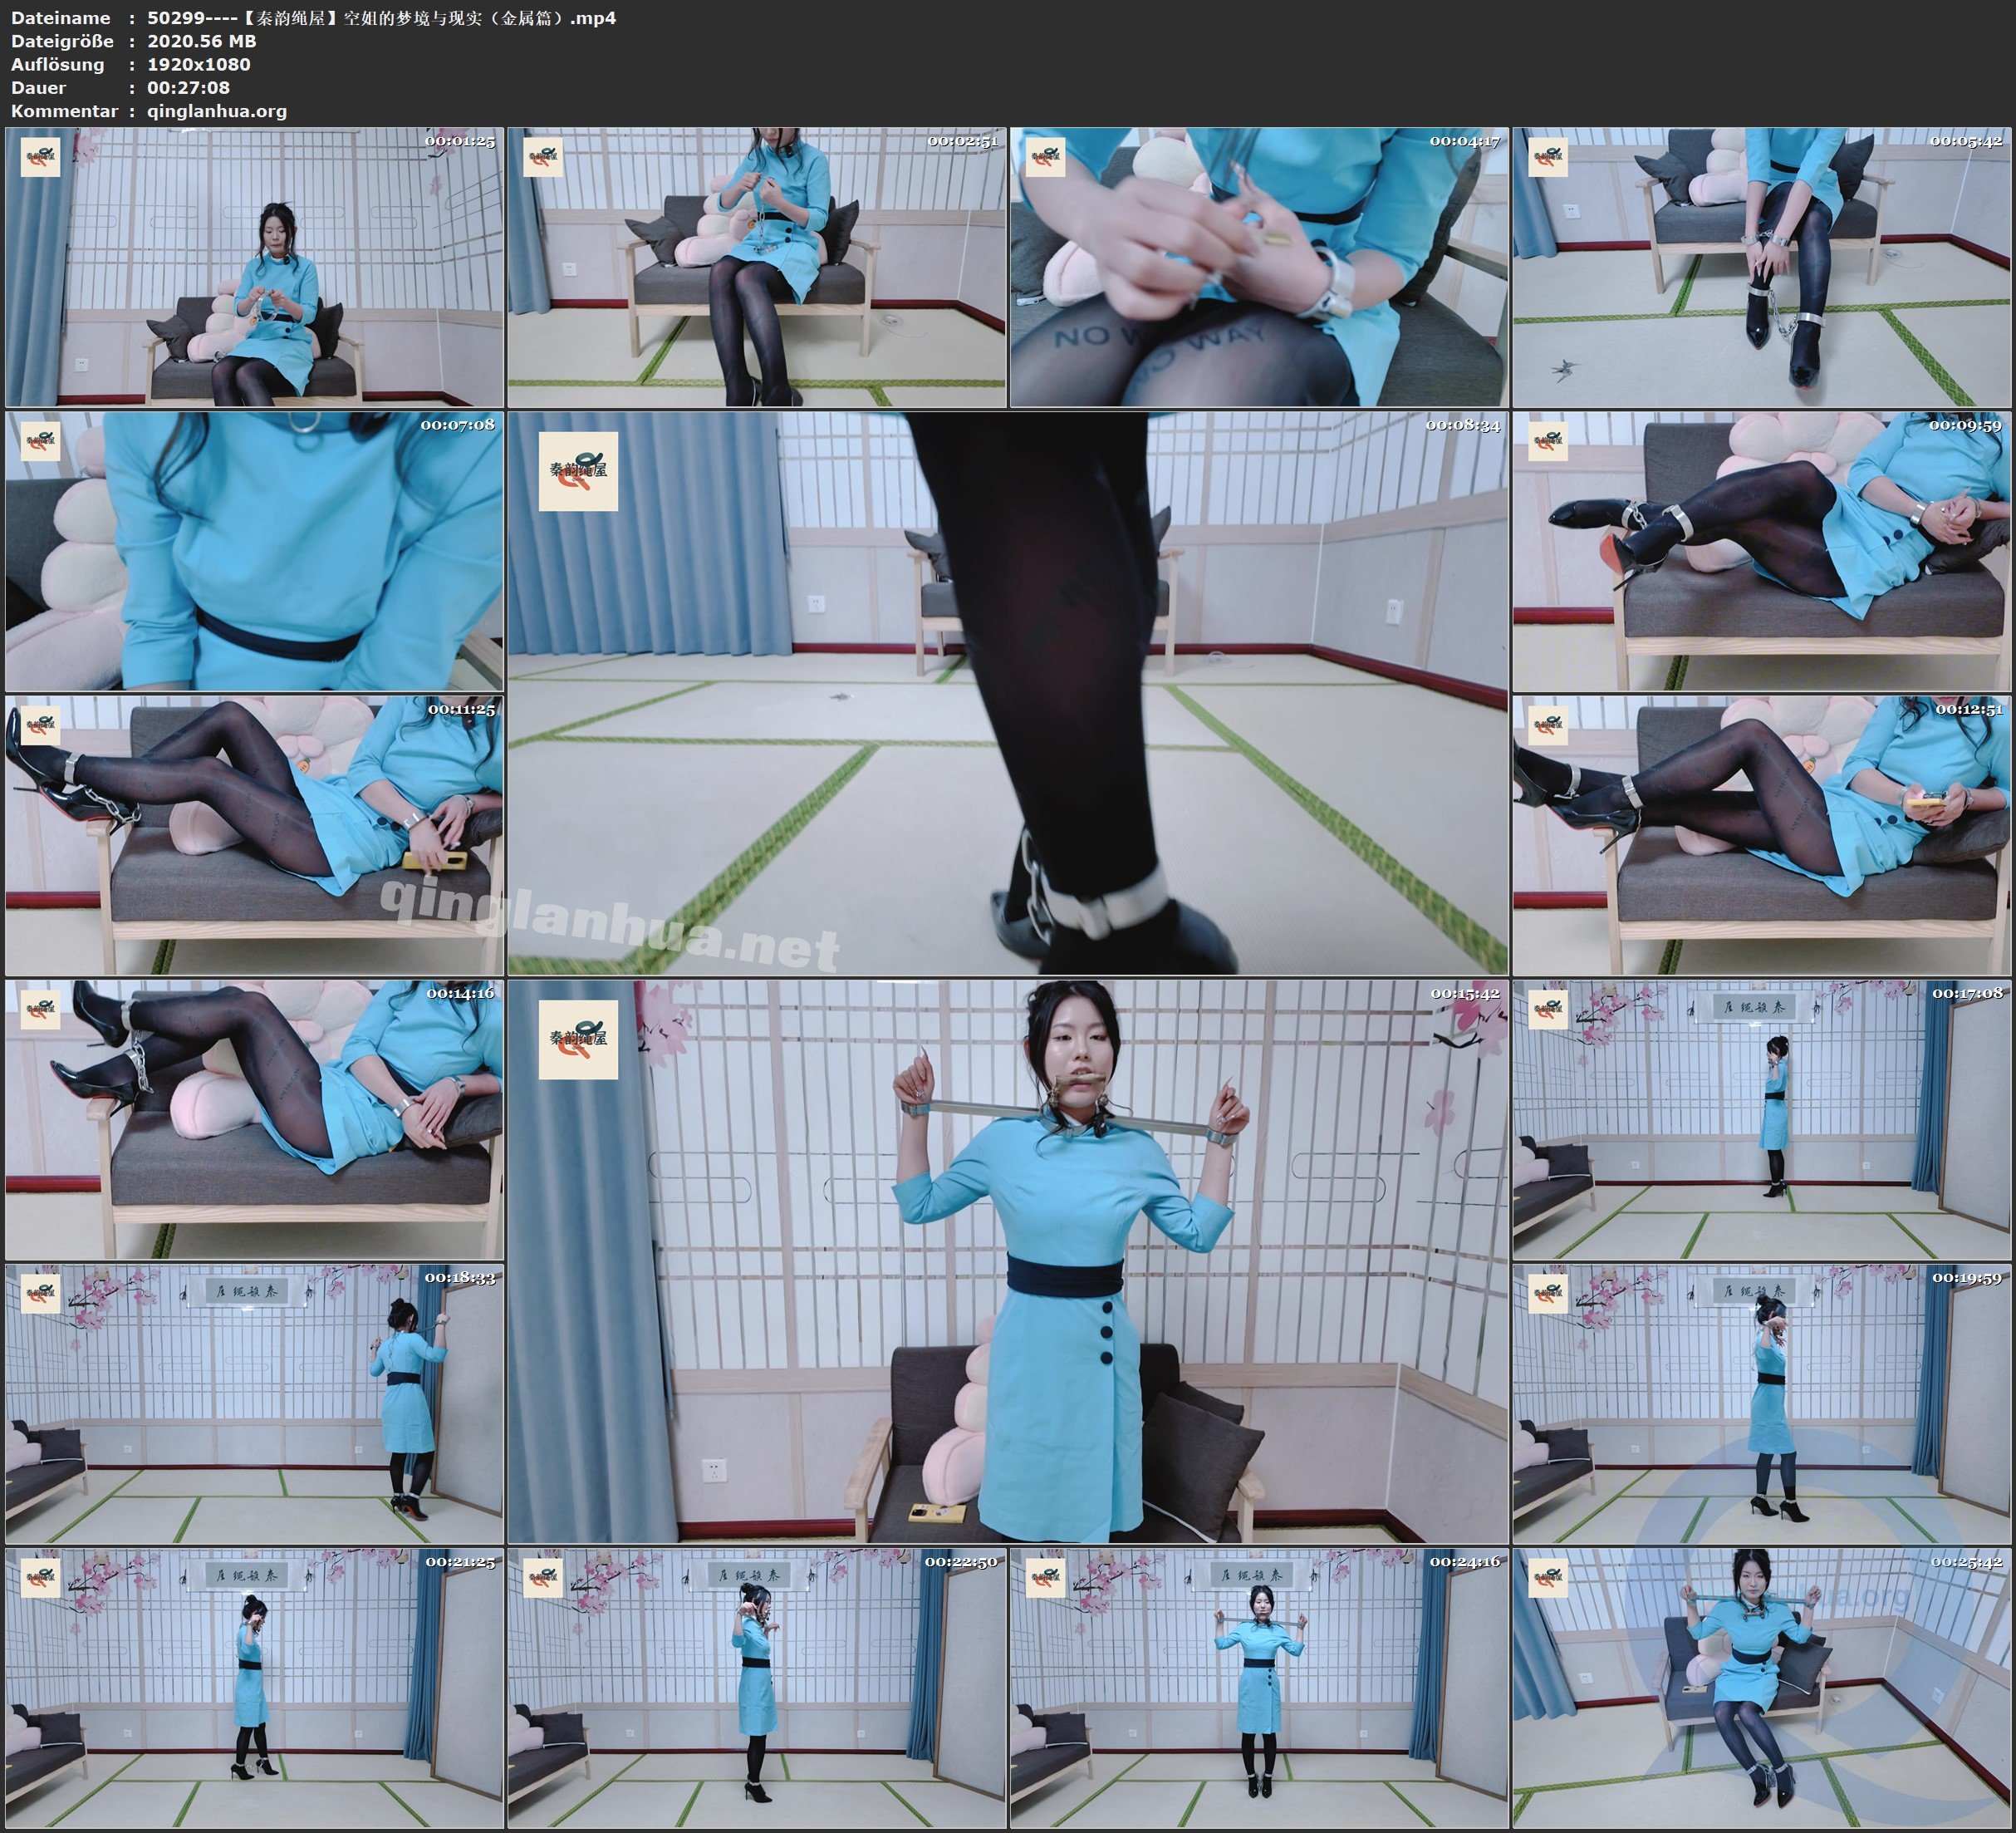Open the large preview at 00:08:34

(1007, 692)
